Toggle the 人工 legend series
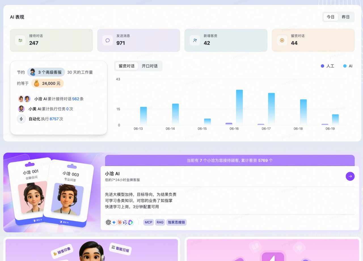This screenshot has height=261, width=363. (327, 66)
